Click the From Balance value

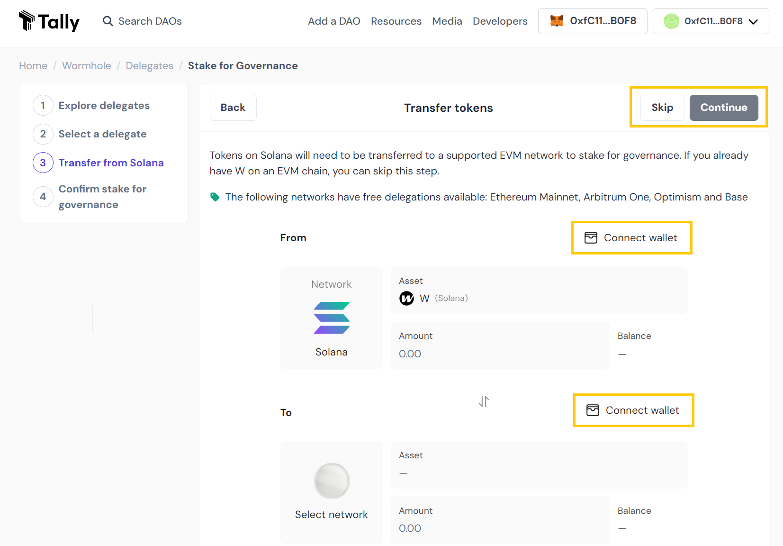622,354
